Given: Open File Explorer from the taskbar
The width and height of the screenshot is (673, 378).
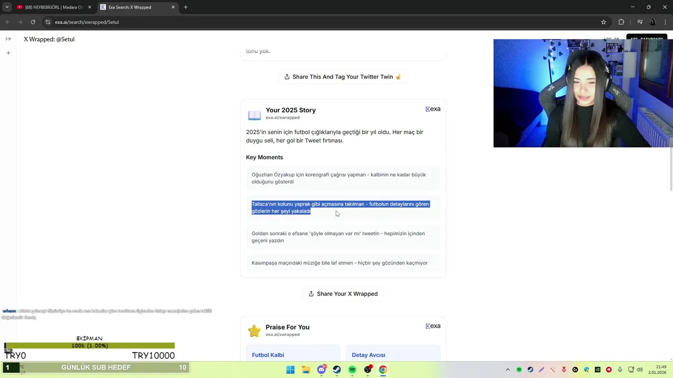Looking at the screenshot, I should [x=306, y=370].
